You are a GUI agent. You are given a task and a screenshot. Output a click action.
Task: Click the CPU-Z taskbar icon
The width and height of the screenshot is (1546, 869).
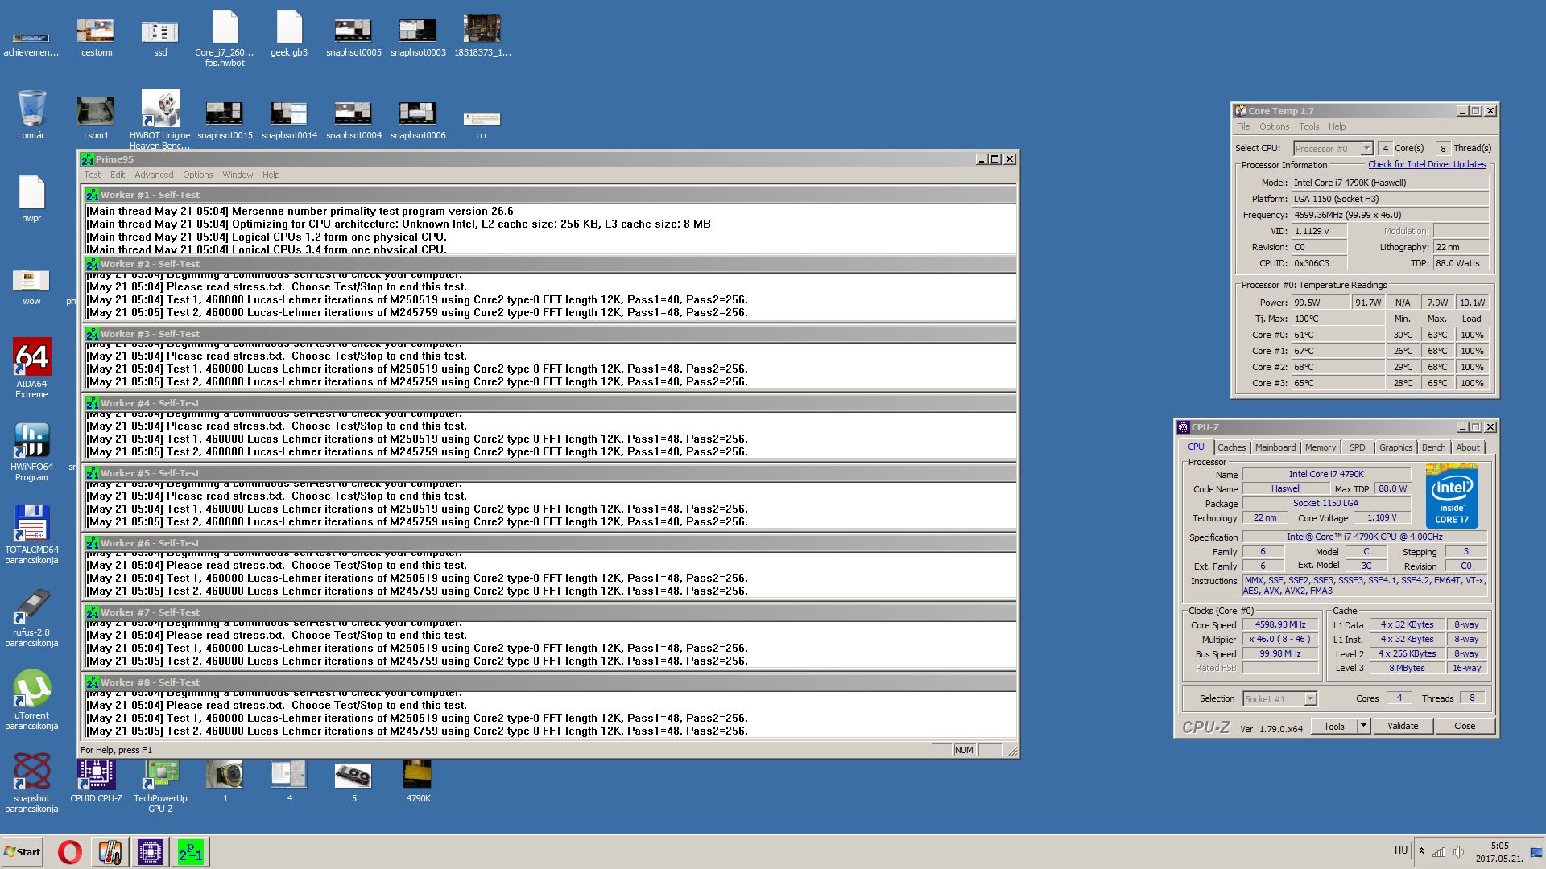tap(150, 851)
